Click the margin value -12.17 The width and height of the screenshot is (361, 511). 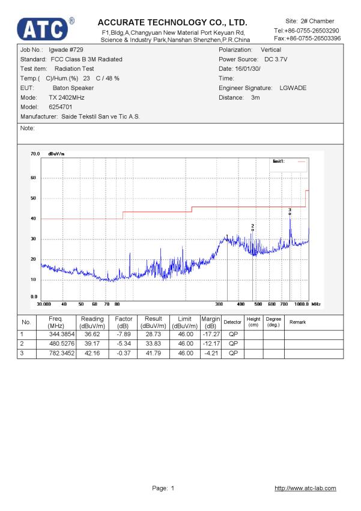tap(211, 344)
